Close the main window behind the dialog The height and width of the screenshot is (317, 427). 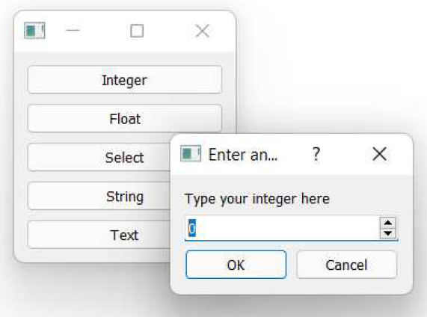[203, 31]
